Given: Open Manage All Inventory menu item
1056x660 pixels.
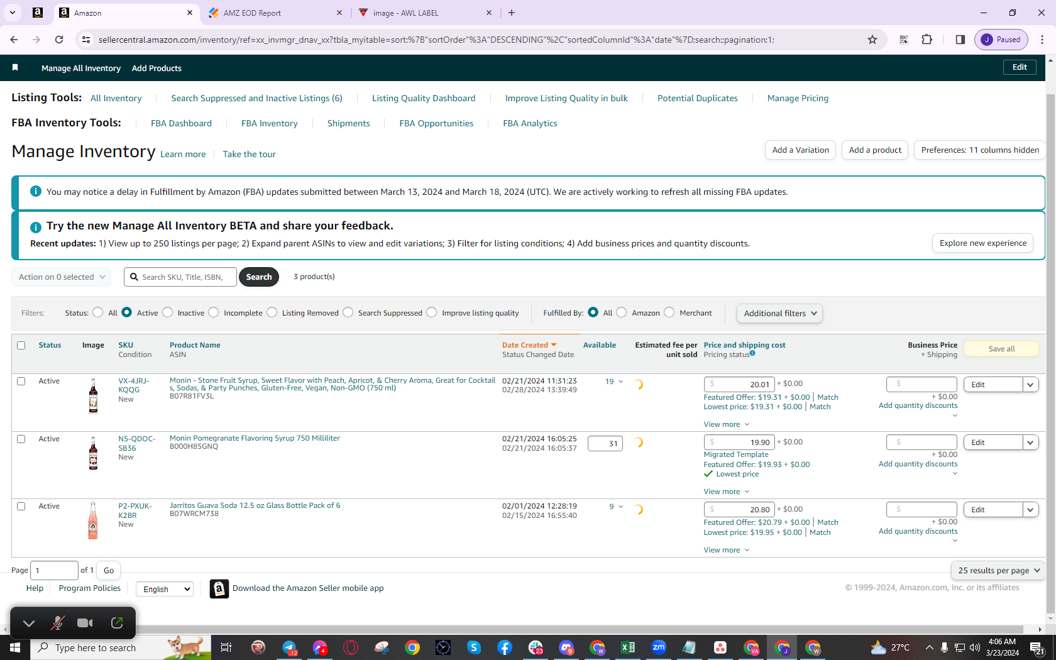Looking at the screenshot, I should [81, 68].
